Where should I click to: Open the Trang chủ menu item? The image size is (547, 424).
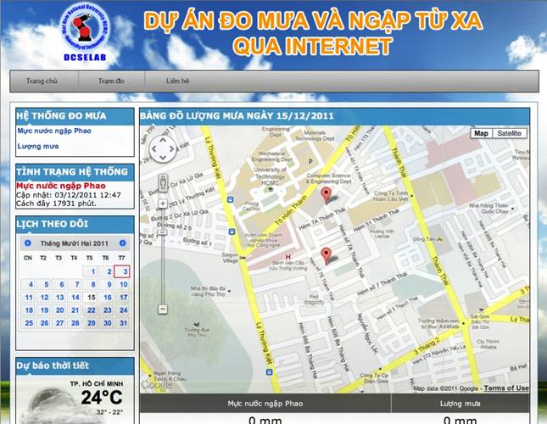tap(42, 81)
